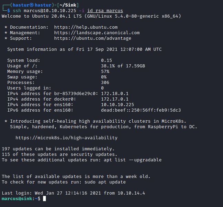Click the ssh command word in the first prompt

pos(17,11)
